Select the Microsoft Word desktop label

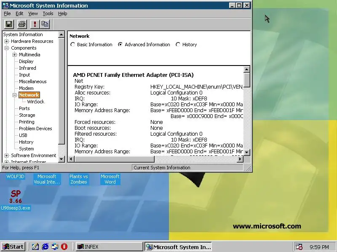[110, 179]
